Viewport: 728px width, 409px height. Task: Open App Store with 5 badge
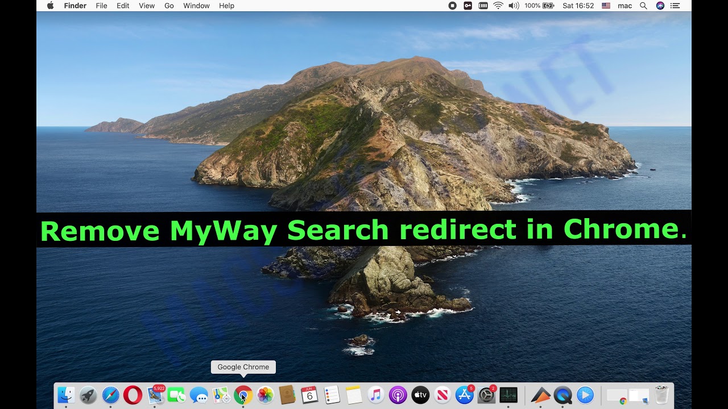tap(465, 395)
